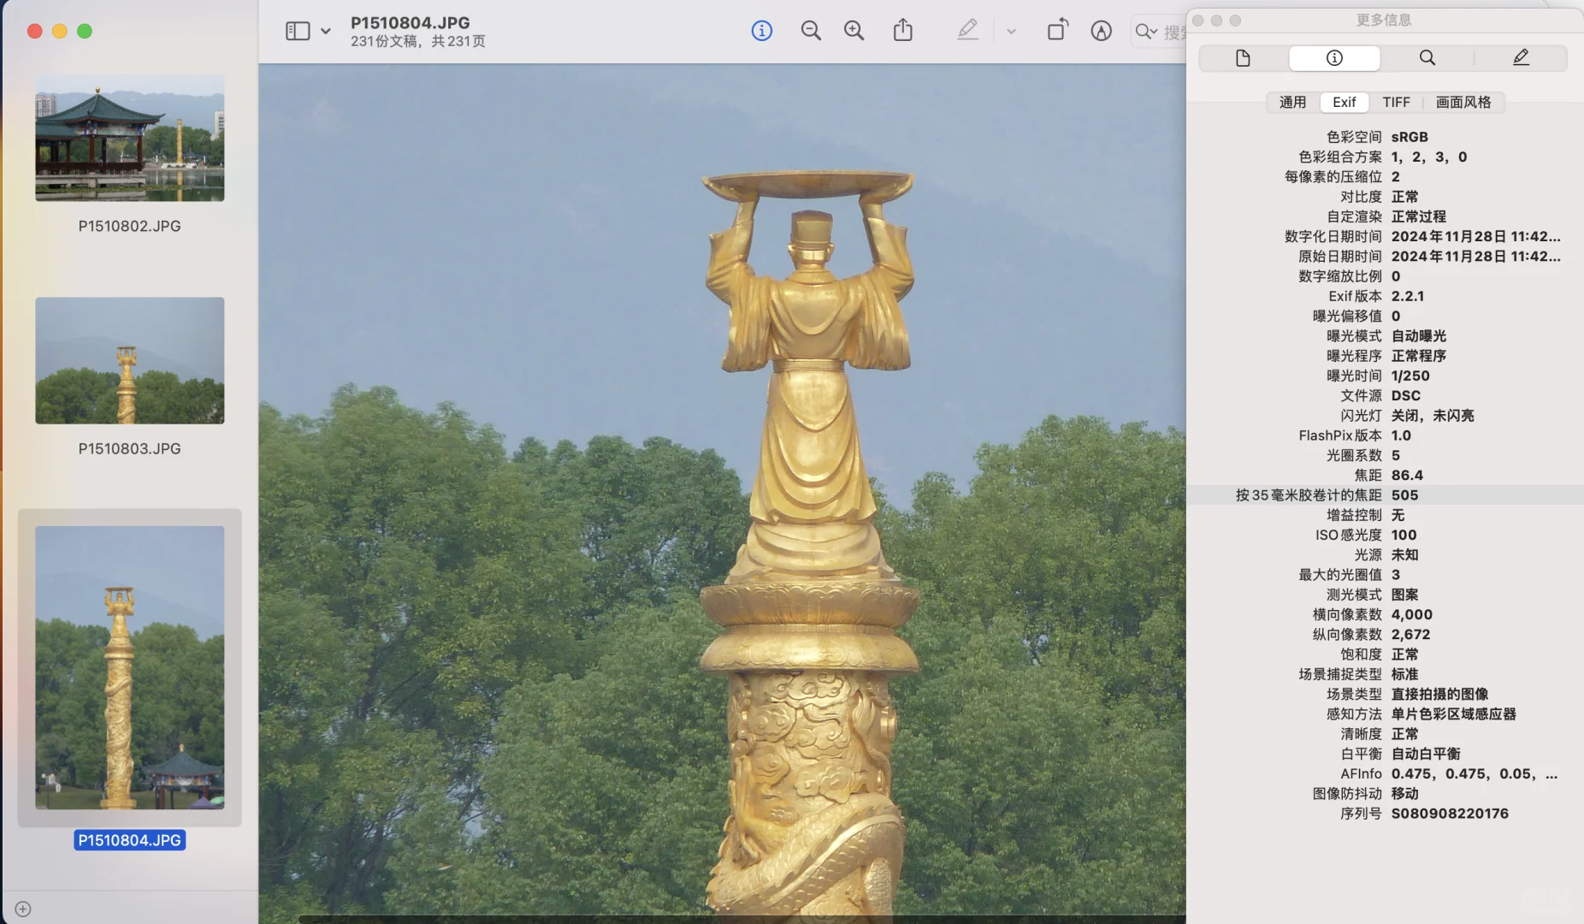The width and height of the screenshot is (1584, 924).
Task: Click the 白平衡 自动白平衡 value
Action: coord(1426,754)
